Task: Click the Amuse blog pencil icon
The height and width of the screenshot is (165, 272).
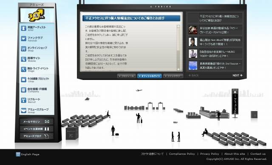Action: pos(46,136)
